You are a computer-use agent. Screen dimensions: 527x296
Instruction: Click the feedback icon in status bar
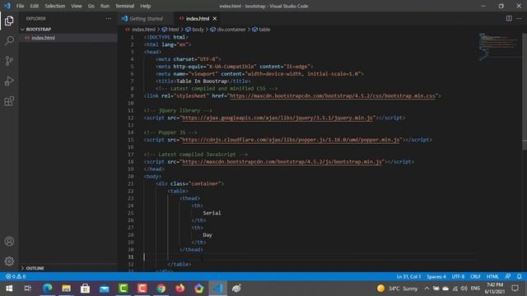pyautogui.click(x=508, y=276)
